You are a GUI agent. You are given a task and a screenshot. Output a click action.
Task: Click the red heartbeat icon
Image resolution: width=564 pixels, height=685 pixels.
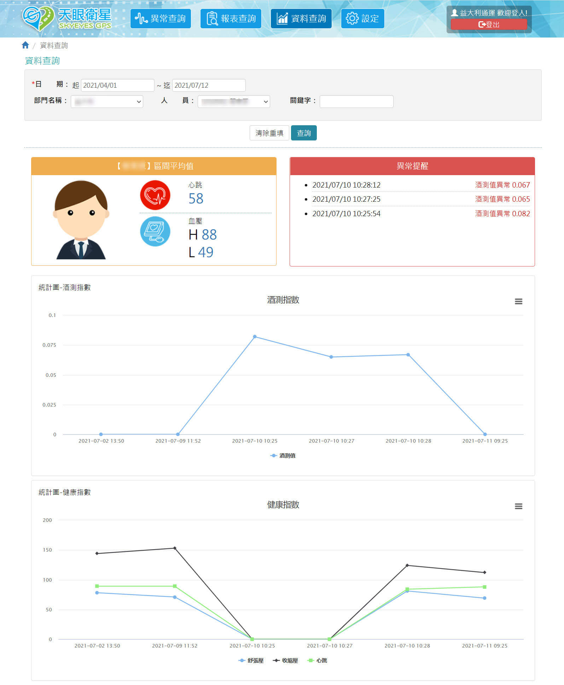(155, 195)
